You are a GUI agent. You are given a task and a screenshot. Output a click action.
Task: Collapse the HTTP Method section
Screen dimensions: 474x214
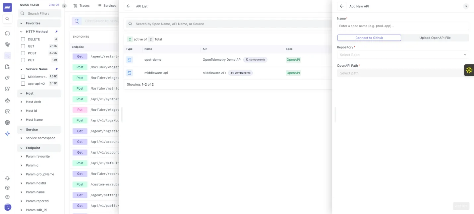[x=22, y=32]
